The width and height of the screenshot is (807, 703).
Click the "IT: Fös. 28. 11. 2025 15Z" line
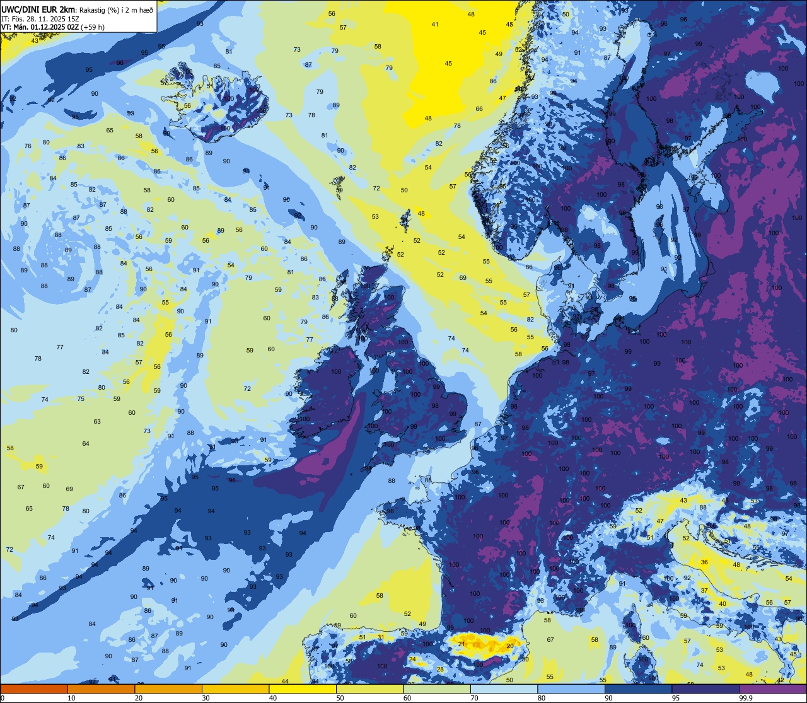click(40, 18)
